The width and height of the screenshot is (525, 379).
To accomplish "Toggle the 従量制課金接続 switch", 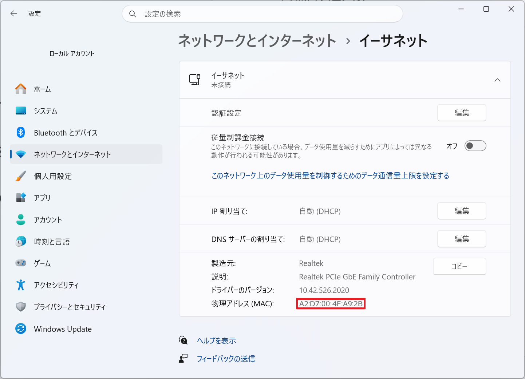I will [x=475, y=146].
